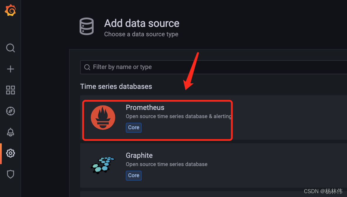Click the 'Time series databases' heading

[116, 87]
